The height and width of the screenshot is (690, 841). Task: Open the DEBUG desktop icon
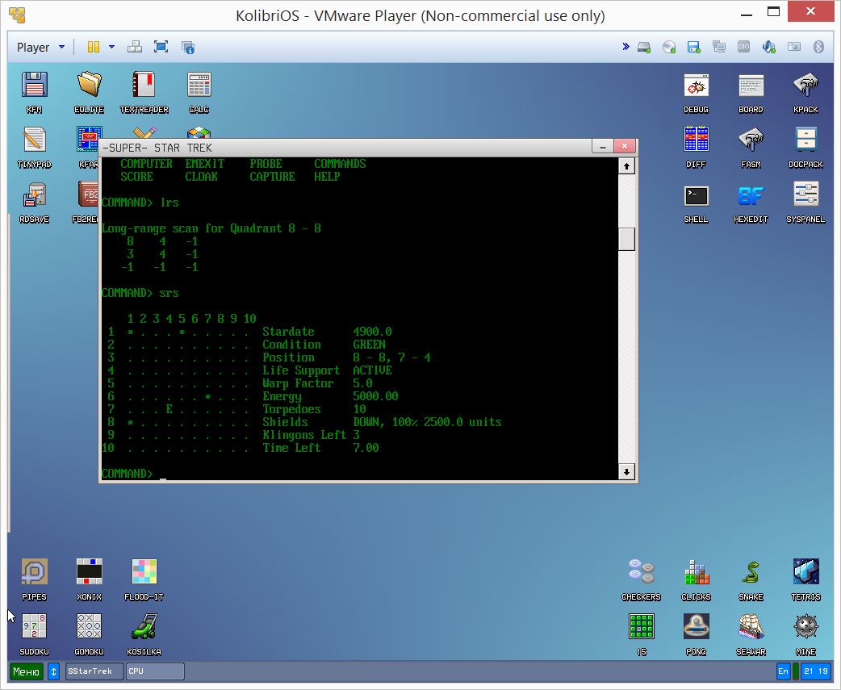click(696, 86)
